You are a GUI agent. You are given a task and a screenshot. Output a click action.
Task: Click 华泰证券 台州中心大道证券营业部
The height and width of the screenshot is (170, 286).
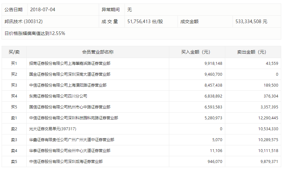69,151
